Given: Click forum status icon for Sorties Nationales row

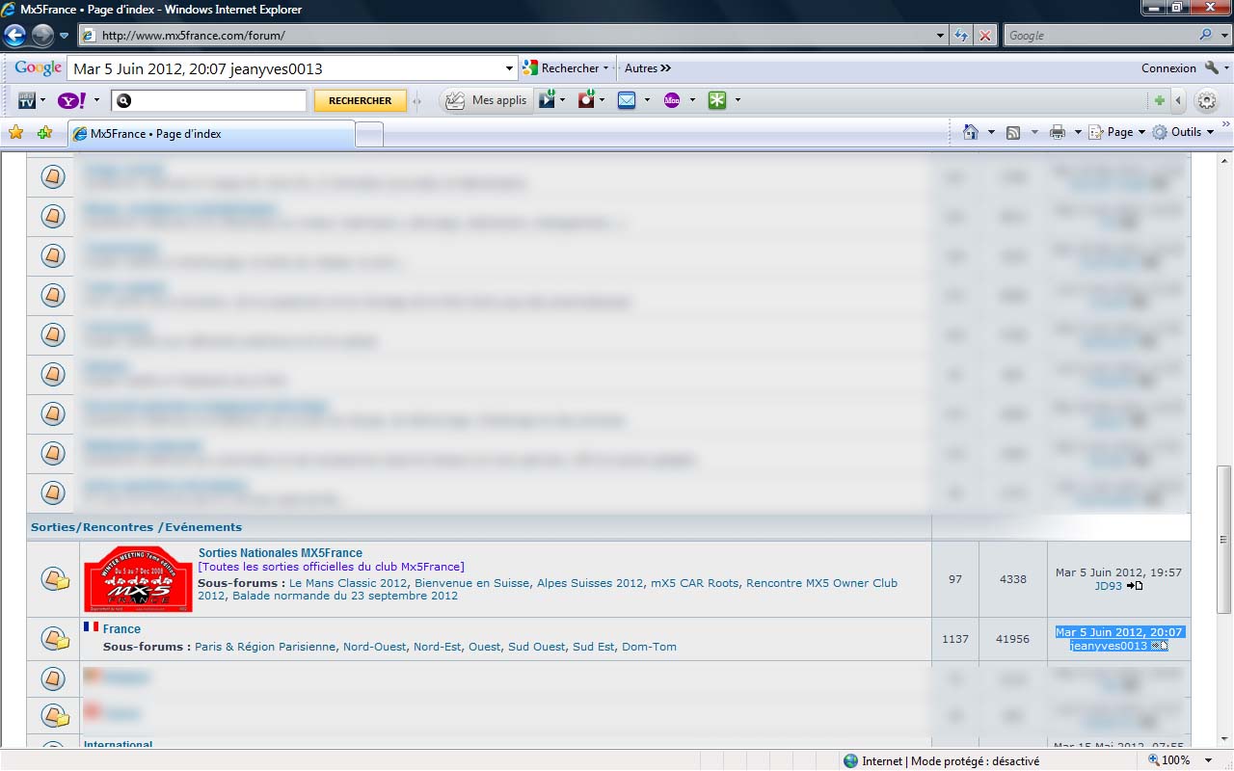Looking at the screenshot, I should pyautogui.click(x=55, y=579).
